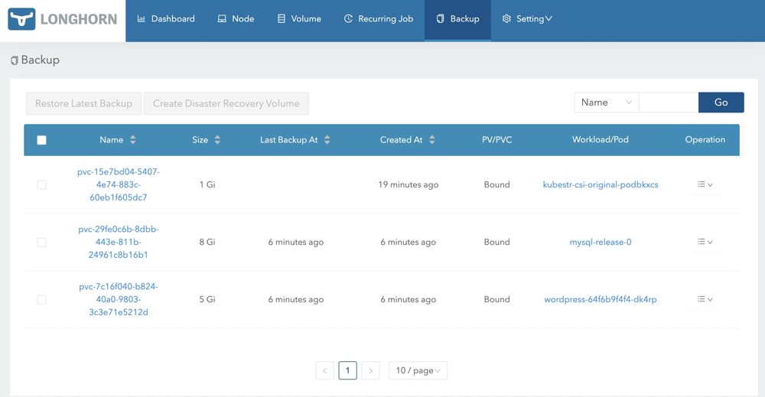Toggle select-all checkbox in table header
Screen dimensions: 765x397
pos(42,141)
